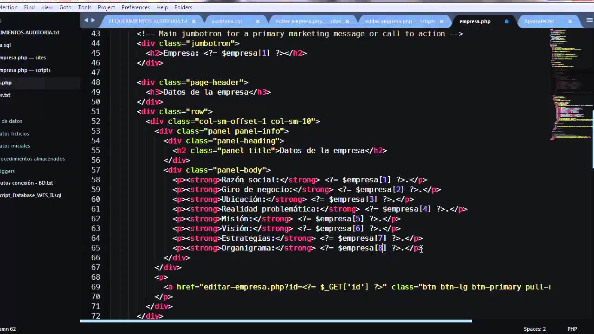Open the Folders menu item
Image resolution: width=594 pixels, height=334 pixels.
click(183, 7)
